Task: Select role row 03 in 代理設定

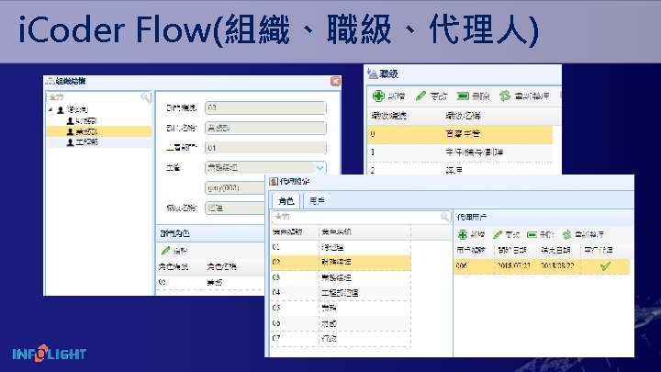Action: (x=341, y=277)
